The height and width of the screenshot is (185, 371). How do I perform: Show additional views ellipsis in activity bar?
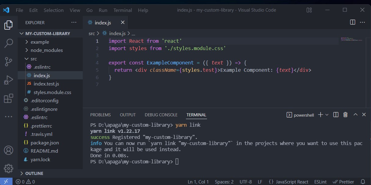(9, 117)
